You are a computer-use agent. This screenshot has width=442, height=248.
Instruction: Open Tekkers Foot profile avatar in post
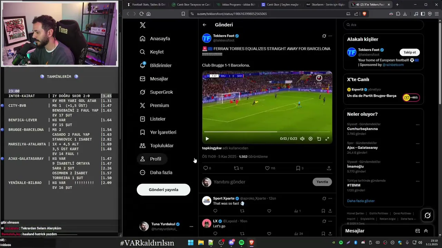point(206,38)
